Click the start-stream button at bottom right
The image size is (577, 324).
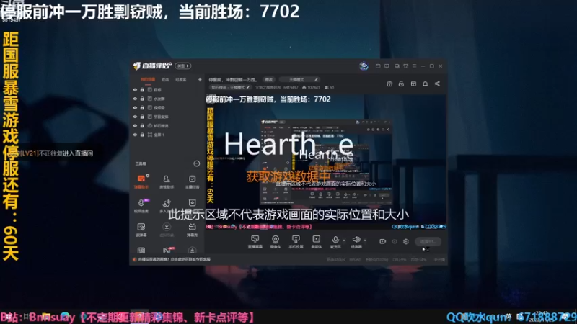coord(428,241)
